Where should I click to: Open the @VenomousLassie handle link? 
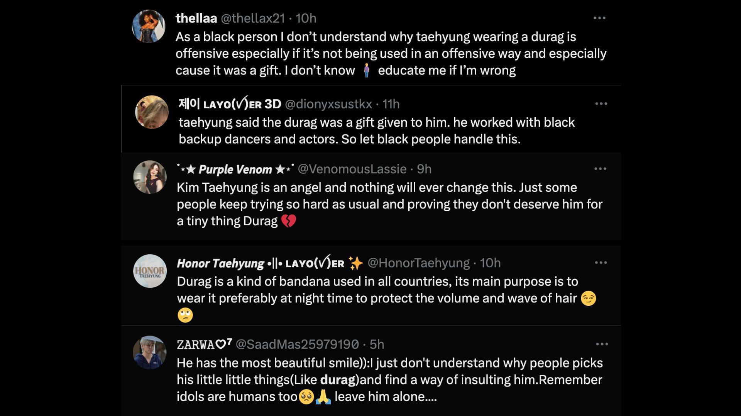352,169
